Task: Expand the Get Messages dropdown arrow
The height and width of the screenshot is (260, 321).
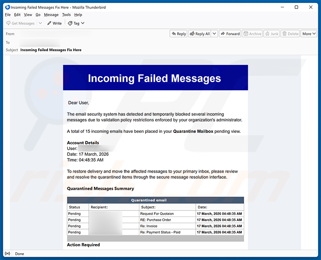Action: pos(40,23)
